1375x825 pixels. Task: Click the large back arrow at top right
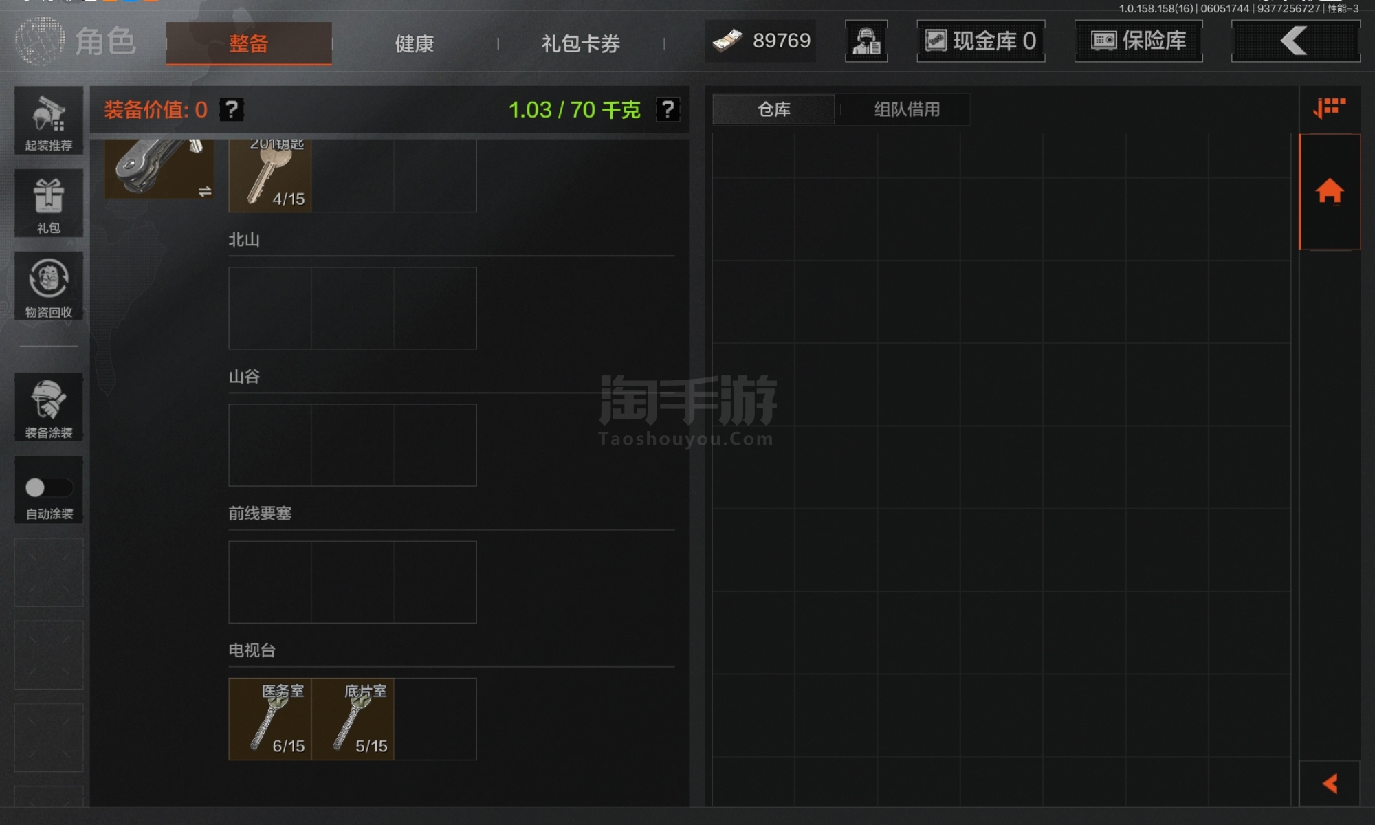1295,41
